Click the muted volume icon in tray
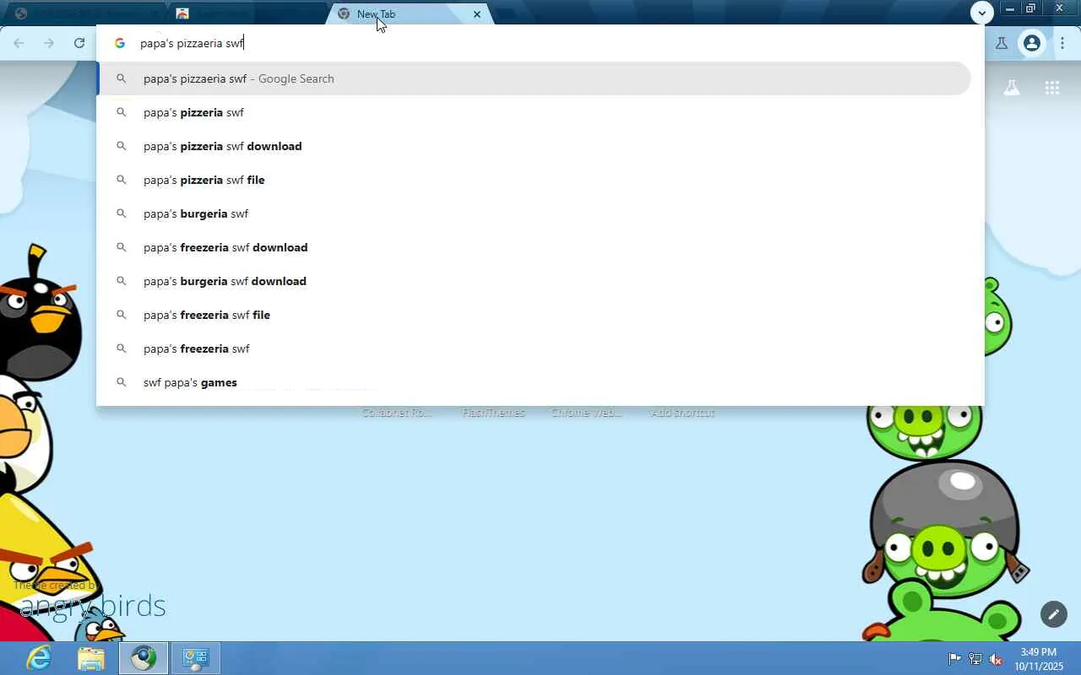The width and height of the screenshot is (1081, 675). pos(997,659)
